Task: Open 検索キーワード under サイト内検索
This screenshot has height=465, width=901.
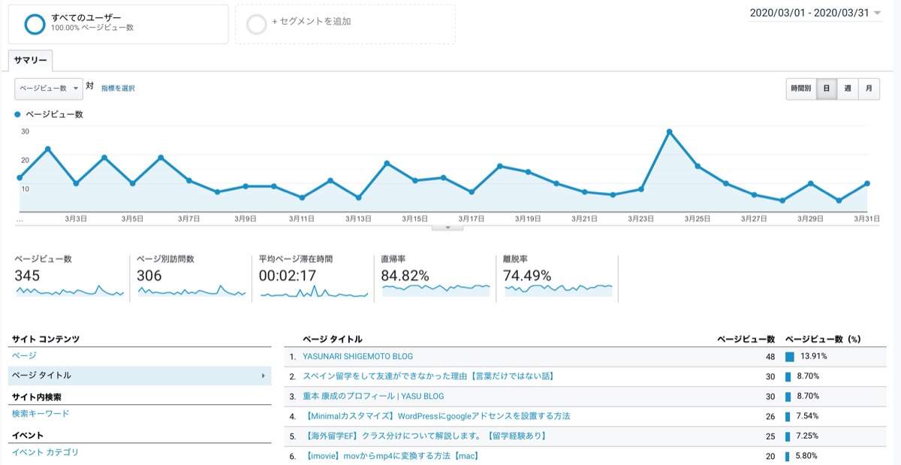Action: pyautogui.click(x=41, y=414)
